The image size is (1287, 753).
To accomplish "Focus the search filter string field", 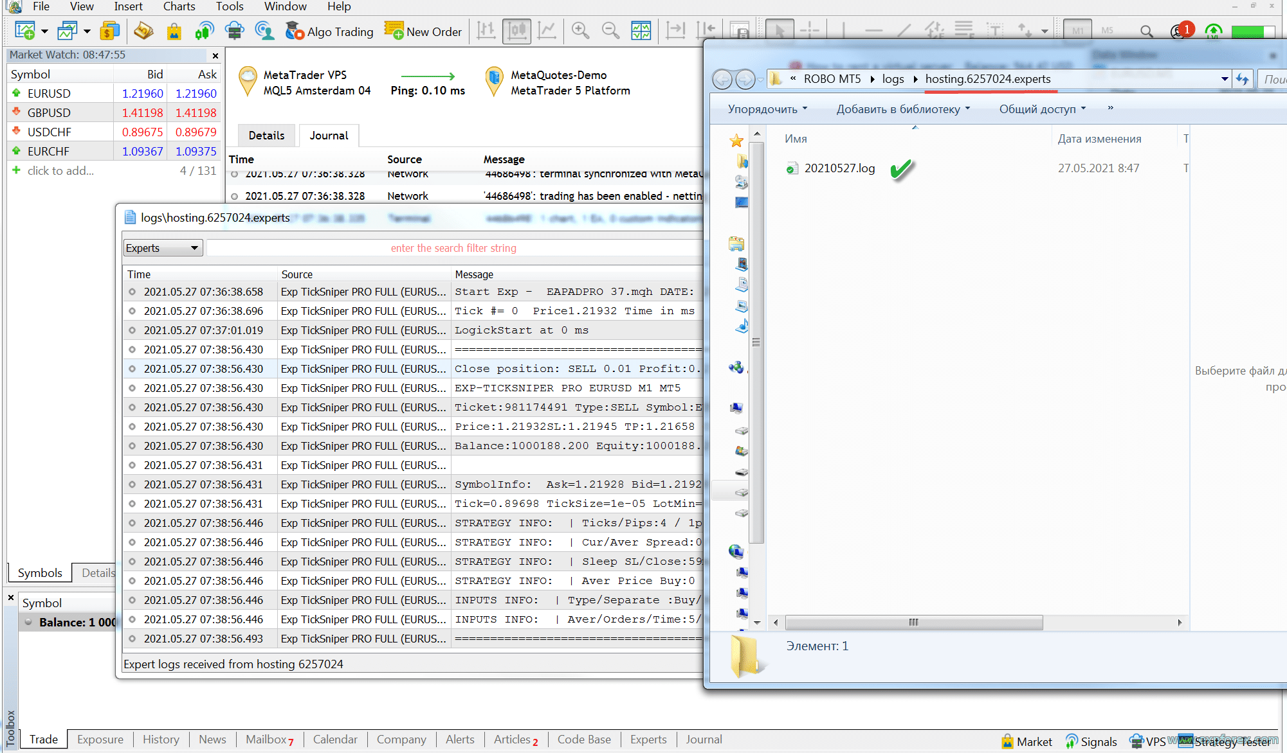I will point(453,248).
